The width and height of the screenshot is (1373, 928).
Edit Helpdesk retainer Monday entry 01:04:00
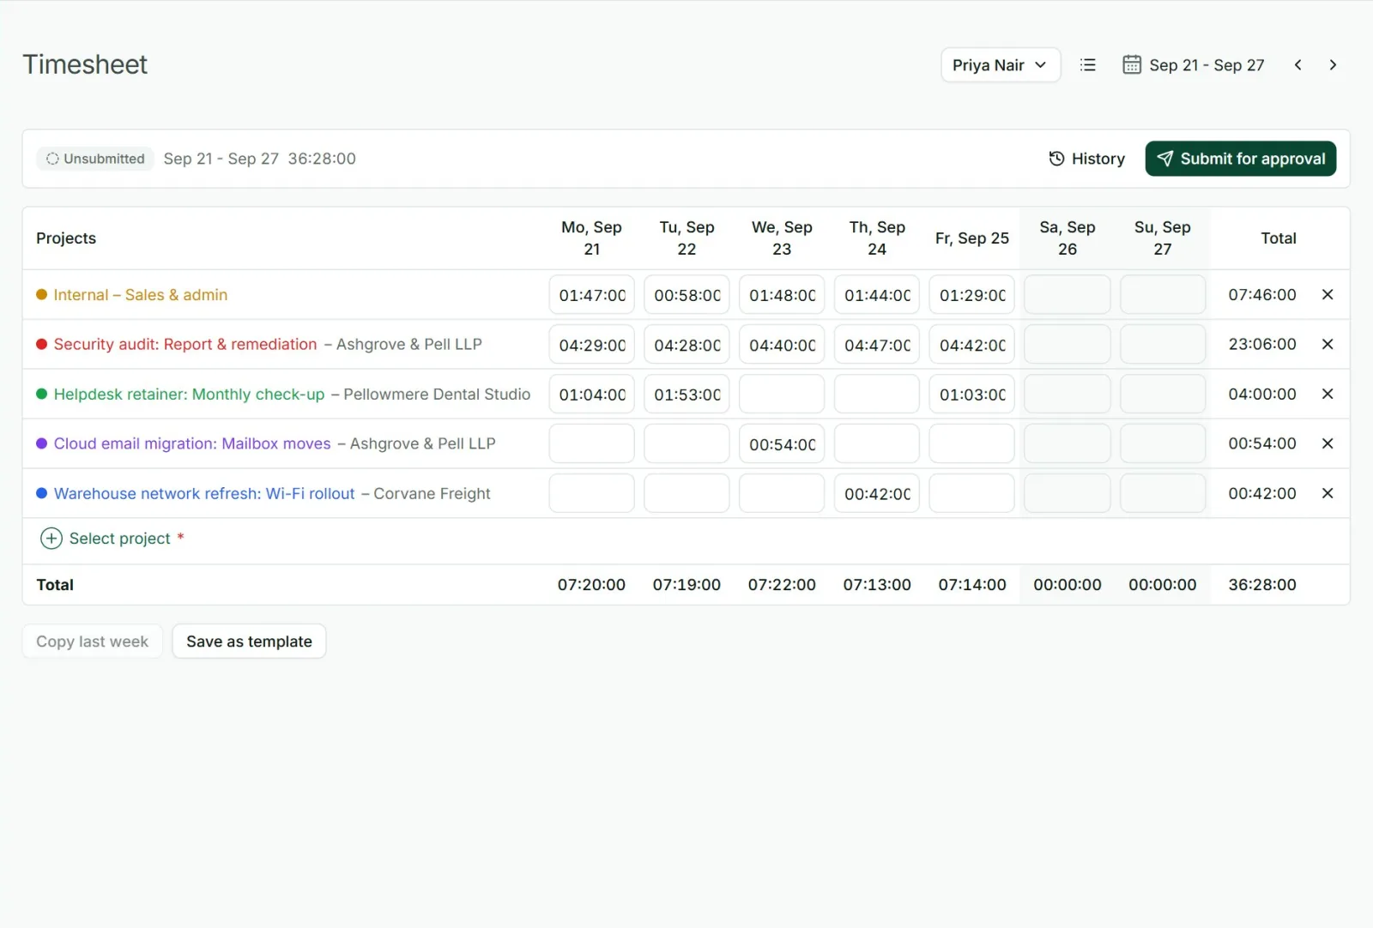pos(592,395)
